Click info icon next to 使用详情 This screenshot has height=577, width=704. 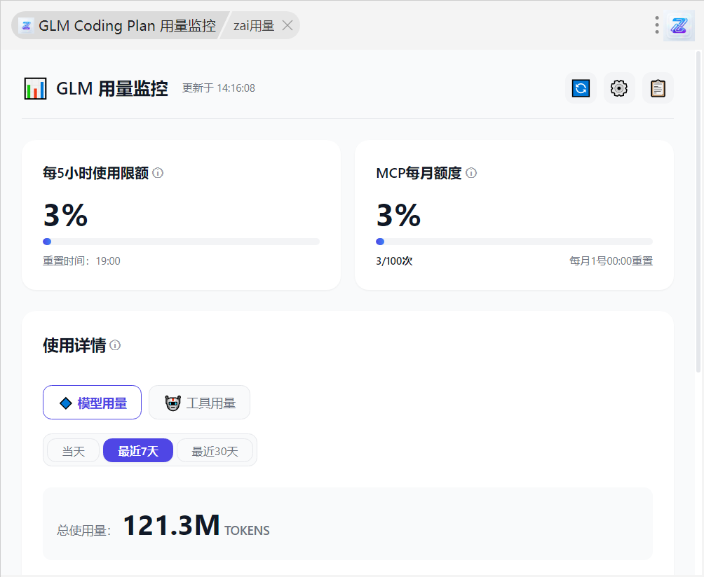tap(115, 345)
